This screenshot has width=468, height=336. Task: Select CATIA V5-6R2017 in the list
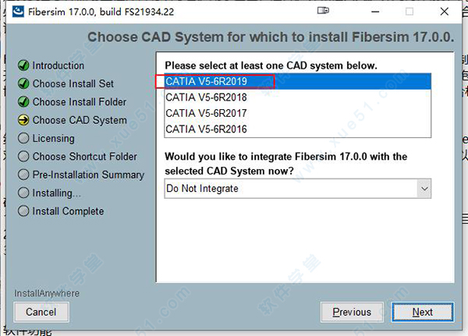(298, 113)
